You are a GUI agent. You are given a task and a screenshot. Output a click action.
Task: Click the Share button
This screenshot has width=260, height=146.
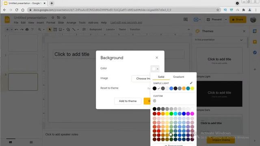[238, 19]
